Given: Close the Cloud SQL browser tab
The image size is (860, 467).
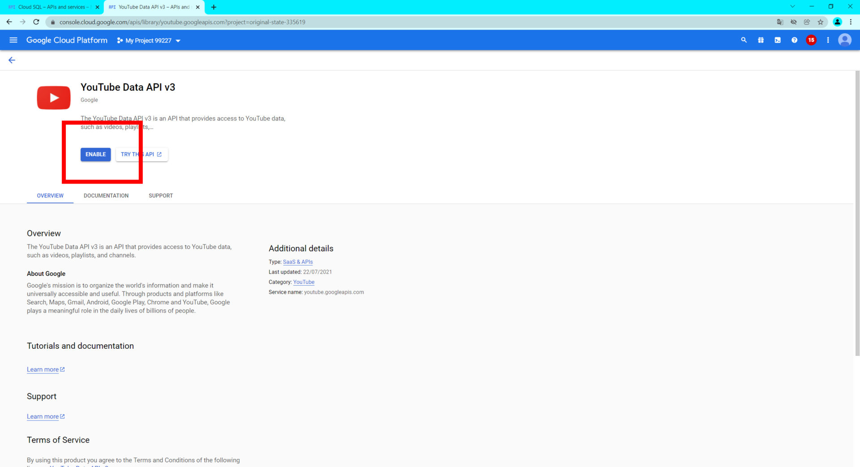Looking at the screenshot, I should (x=97, y=7).
